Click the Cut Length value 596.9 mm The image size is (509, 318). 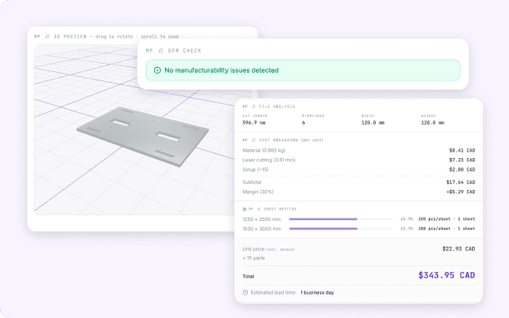254,123
